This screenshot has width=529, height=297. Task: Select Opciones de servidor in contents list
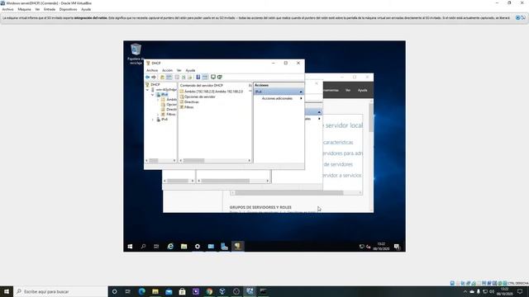pos(198,97)
